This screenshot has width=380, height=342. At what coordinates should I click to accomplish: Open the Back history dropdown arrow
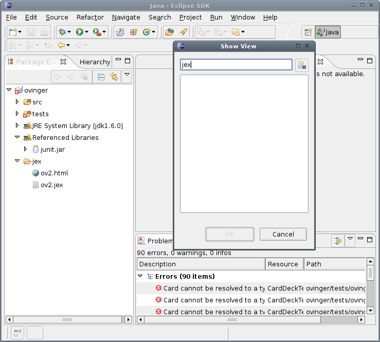[68, 45]
